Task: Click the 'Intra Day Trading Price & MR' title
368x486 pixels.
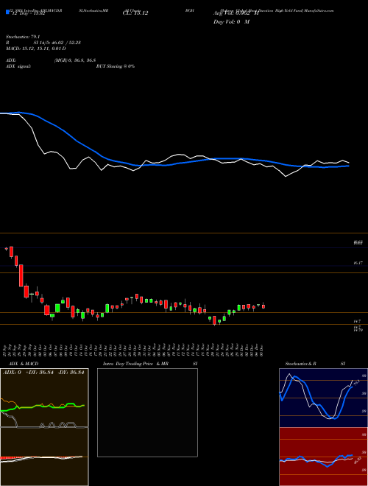Action: (x=135, y=364)
